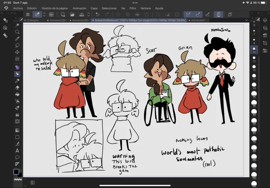Viewport: 270px width, 188px height.
Task: Choose brush size 10 preset
Action: (x=254, y=50)
